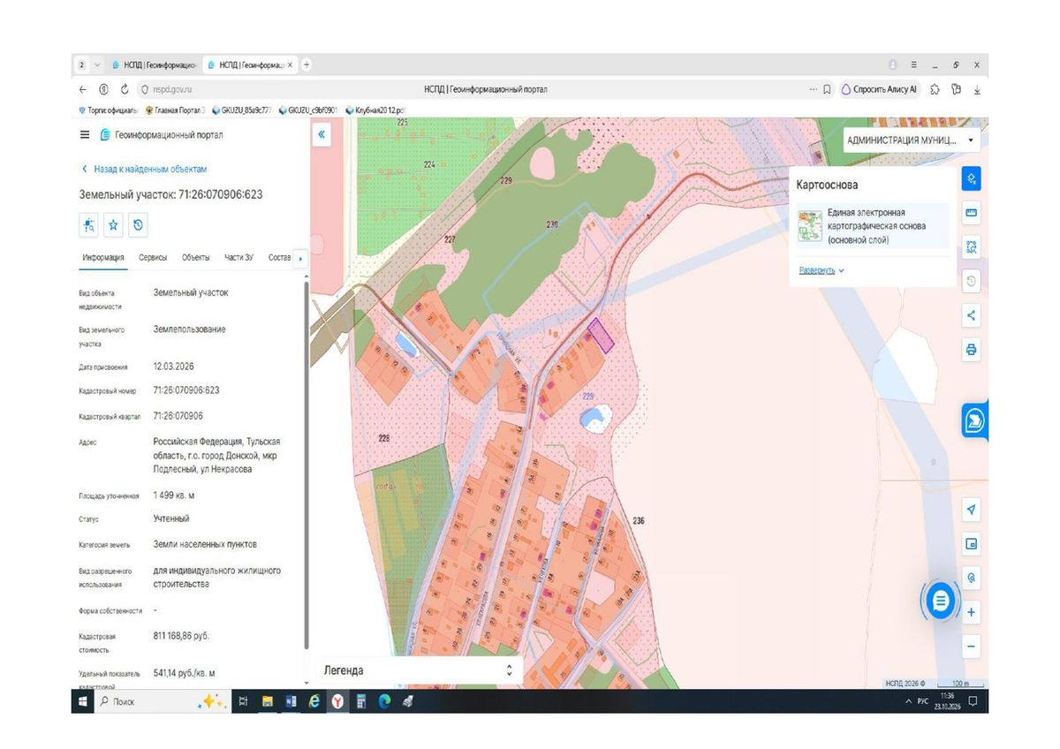
Task: Open the Части ЗУ tab
Action: tap(239, 258)
